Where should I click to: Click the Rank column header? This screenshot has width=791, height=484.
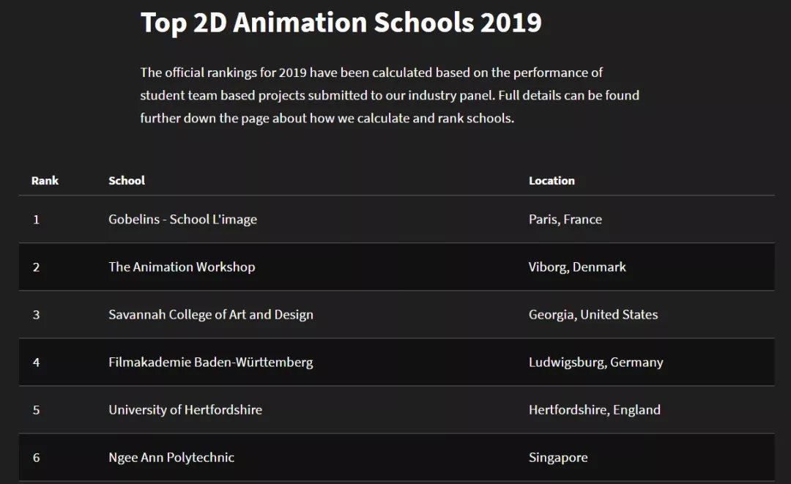coord(45,181)
